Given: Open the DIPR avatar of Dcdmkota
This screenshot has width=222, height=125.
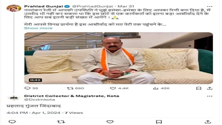Looking at the screenshot, I should point(14,98).
